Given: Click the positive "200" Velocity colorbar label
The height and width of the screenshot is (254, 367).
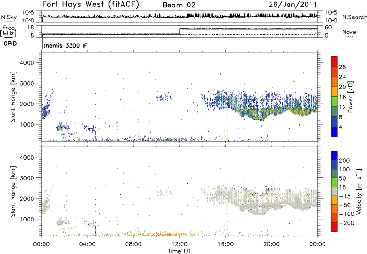Looking at the screenshot, I should [x=345, y=160].
